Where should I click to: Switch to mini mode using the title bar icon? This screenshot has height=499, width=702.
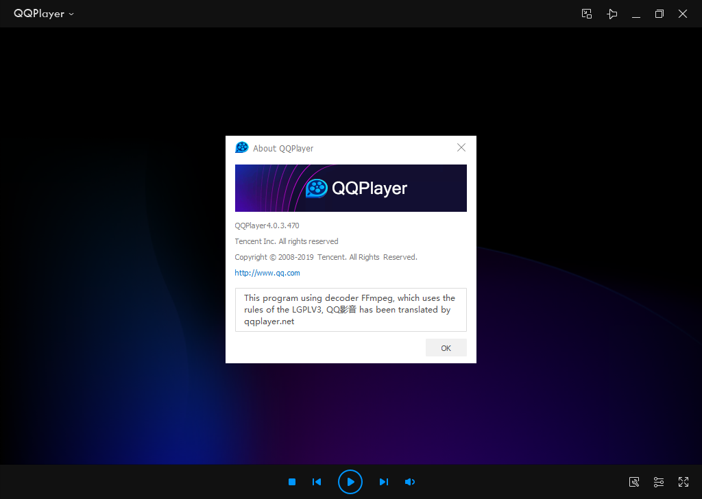[x=587, y=14]
